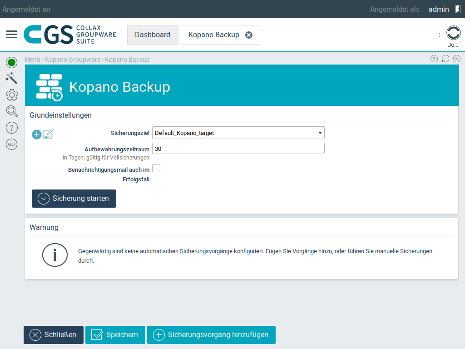The width and height of the screenshot is (465, 349).
Task: Click the logout door icon
Action: pos(458,9)
